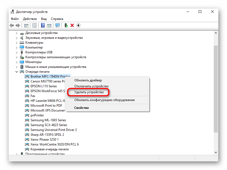
Task: Choose Удалить устройство in context menu
Action: pos(89,92)
